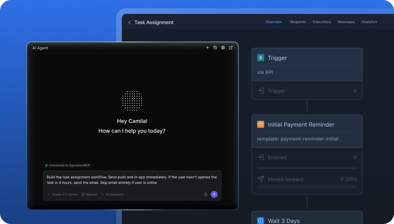Click the Entered arrow icon

[261, 157]
